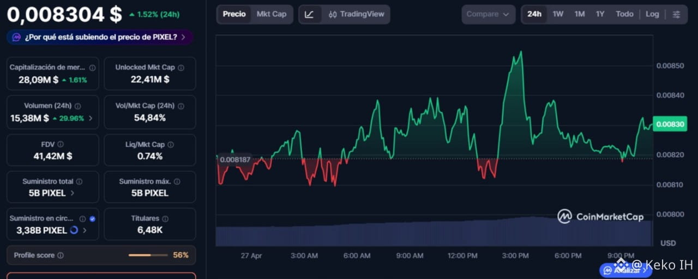The height and width of the screenshot is (279, 698).
Task: Click the USD currency axis label
Action: (x=668, y=243)
